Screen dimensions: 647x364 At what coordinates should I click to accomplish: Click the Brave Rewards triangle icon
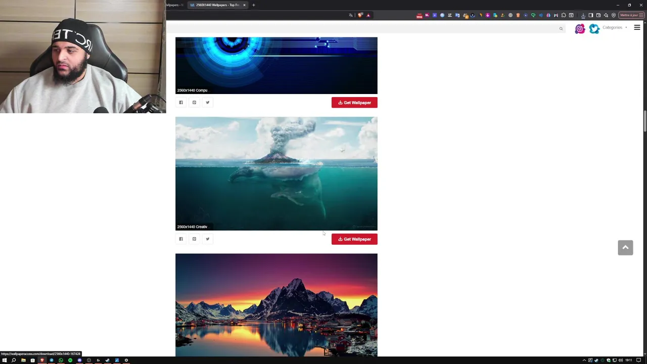pyautogui.click(x=368, y=15)
